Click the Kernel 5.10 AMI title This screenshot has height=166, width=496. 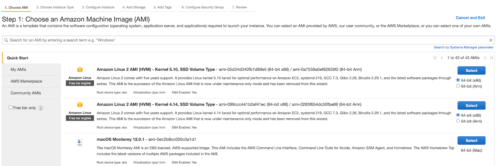click(x=156, y=70)
